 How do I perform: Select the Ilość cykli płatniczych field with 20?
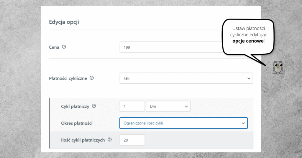coord(132,140)
